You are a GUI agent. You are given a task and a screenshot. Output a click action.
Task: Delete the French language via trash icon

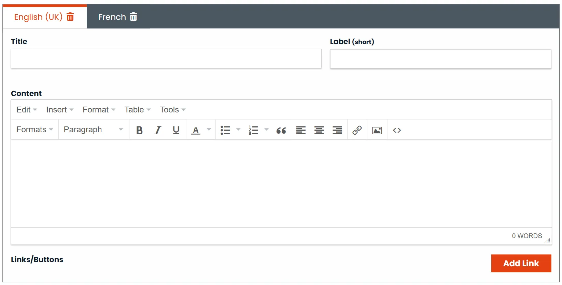134,17
